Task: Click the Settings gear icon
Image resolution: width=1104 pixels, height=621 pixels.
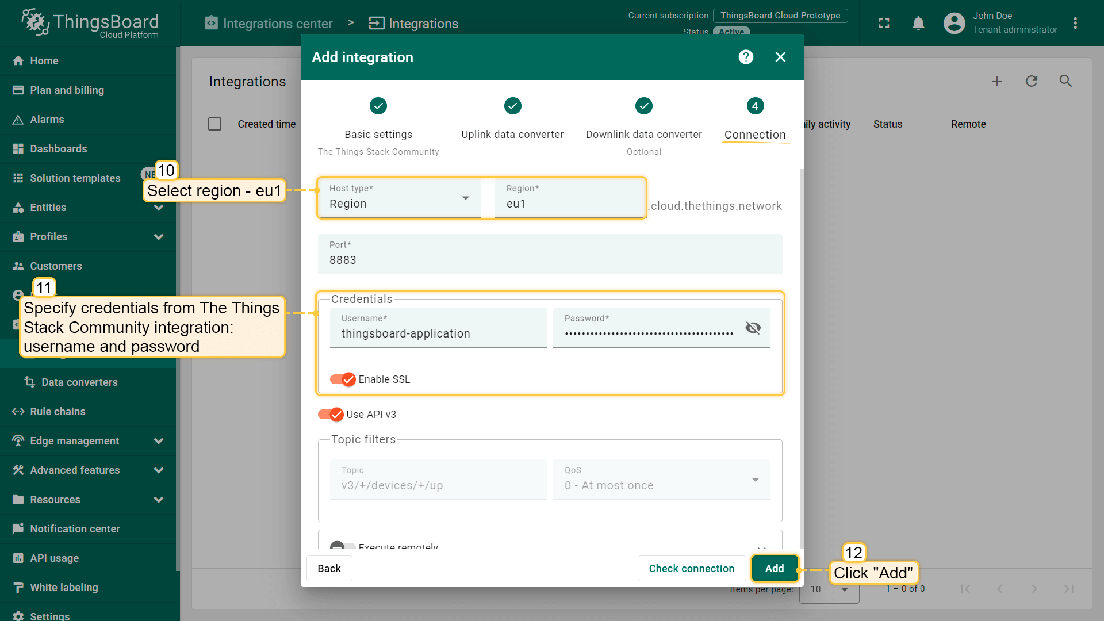Action: (18, 616)
